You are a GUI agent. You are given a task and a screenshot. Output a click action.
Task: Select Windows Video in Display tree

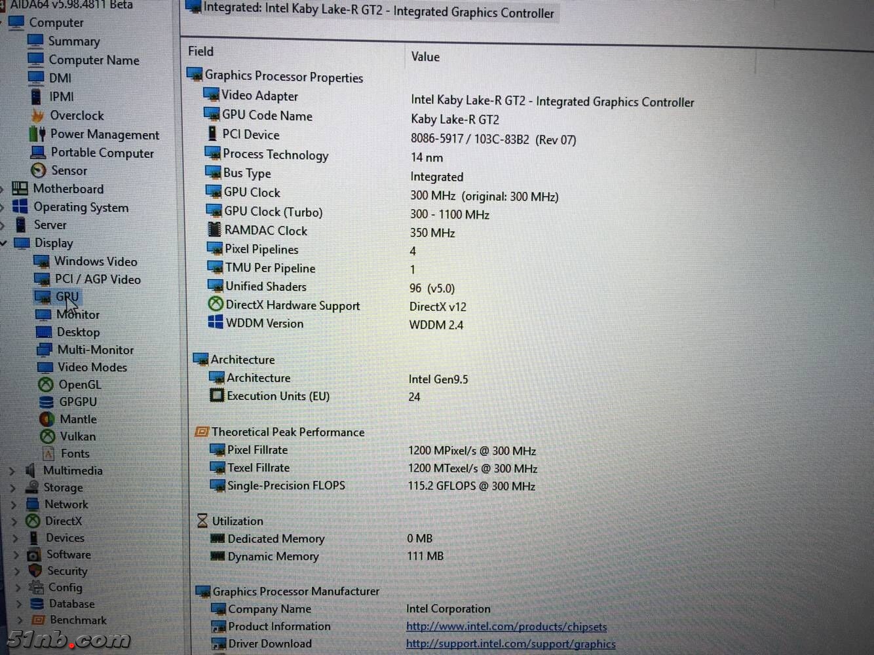tap(95, 261)
